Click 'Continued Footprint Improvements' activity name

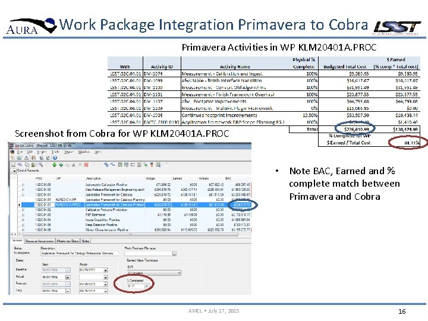219,115
